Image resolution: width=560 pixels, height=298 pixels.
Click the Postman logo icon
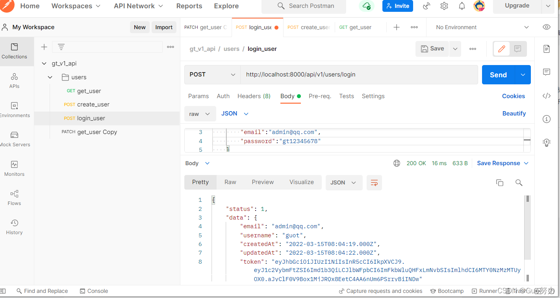7,5
